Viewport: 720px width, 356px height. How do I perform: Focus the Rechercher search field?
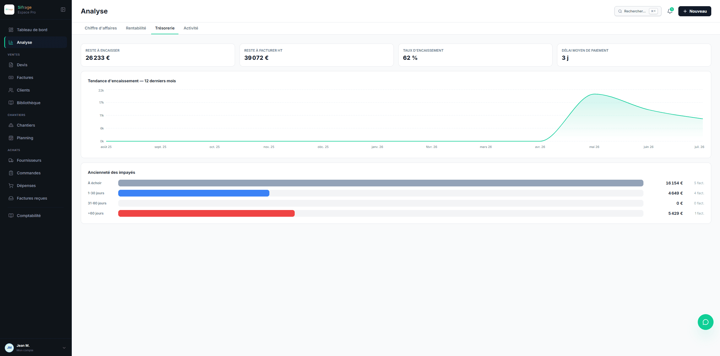pos(638,11)
